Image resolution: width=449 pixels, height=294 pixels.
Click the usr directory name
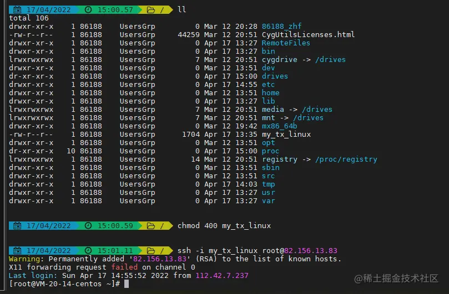point(268,192)
